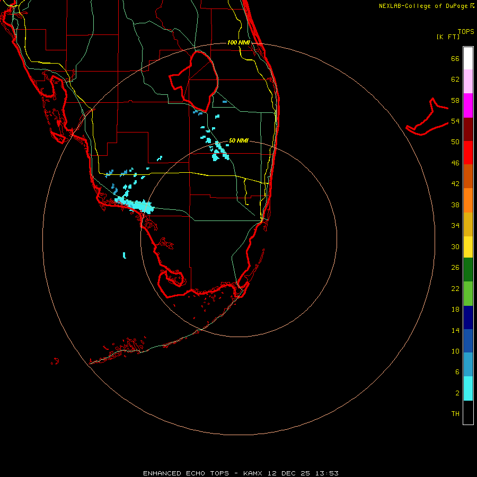Click the '30' legend value
The height and width of the screenshot is (477, 477).
tap(455, 246)
